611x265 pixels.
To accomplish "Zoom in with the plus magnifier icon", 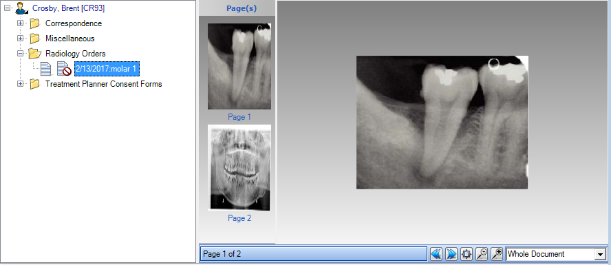I will [497, 254].
